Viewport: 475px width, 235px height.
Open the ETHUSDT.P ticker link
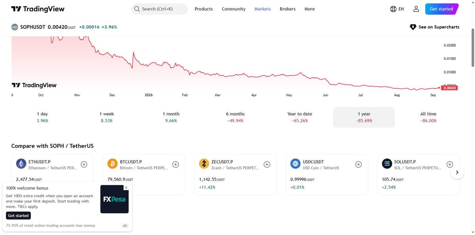click(x=40, y=162)
